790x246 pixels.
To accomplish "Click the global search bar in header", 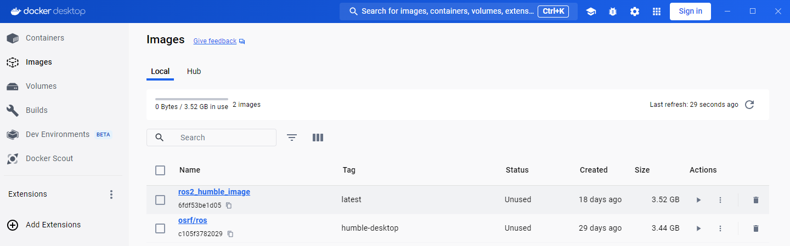I will pyautogui.click(x=458, y=12).
